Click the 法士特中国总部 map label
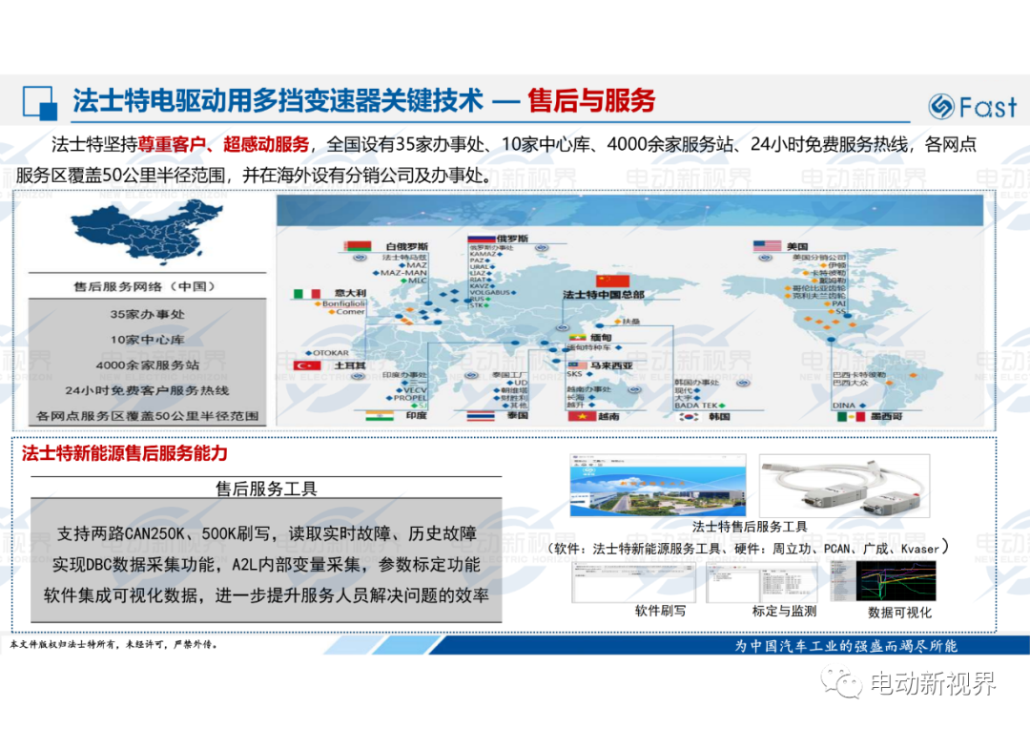The image size is (1030, 729). coord(603,295)
